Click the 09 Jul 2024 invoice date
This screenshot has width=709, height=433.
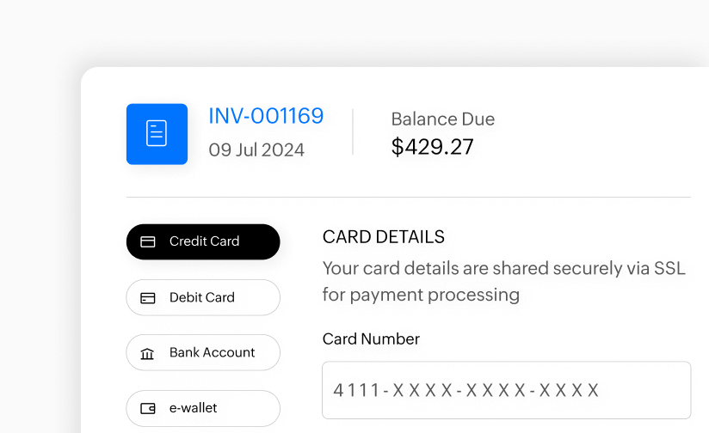256,149
